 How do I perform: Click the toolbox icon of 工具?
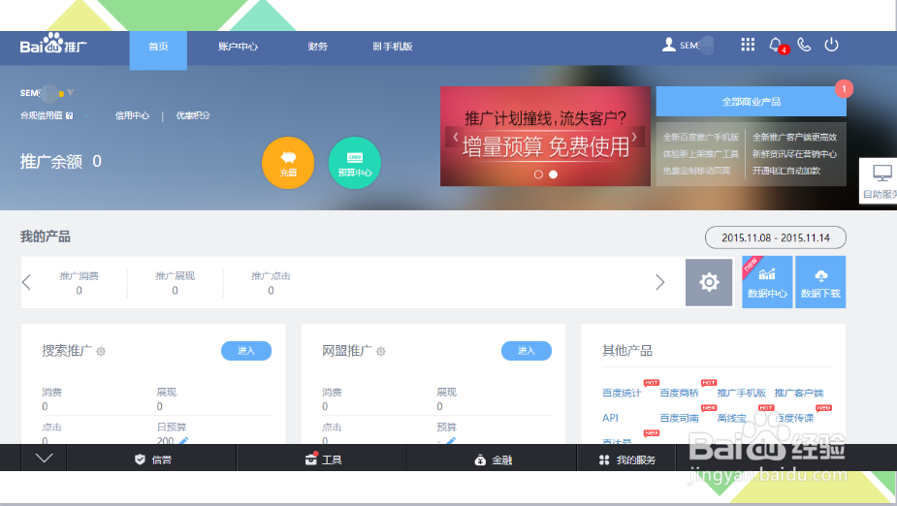pos(311,459)
